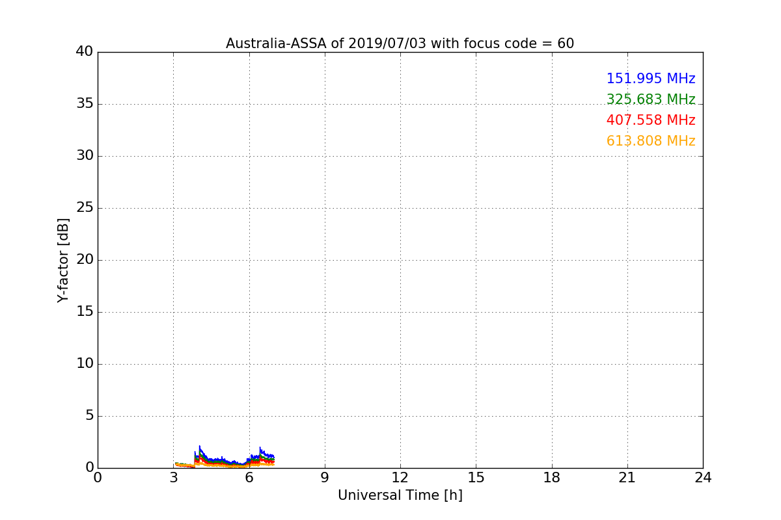Click the y-axis tick label 10

pyautogui.click(x=85, y=364)
